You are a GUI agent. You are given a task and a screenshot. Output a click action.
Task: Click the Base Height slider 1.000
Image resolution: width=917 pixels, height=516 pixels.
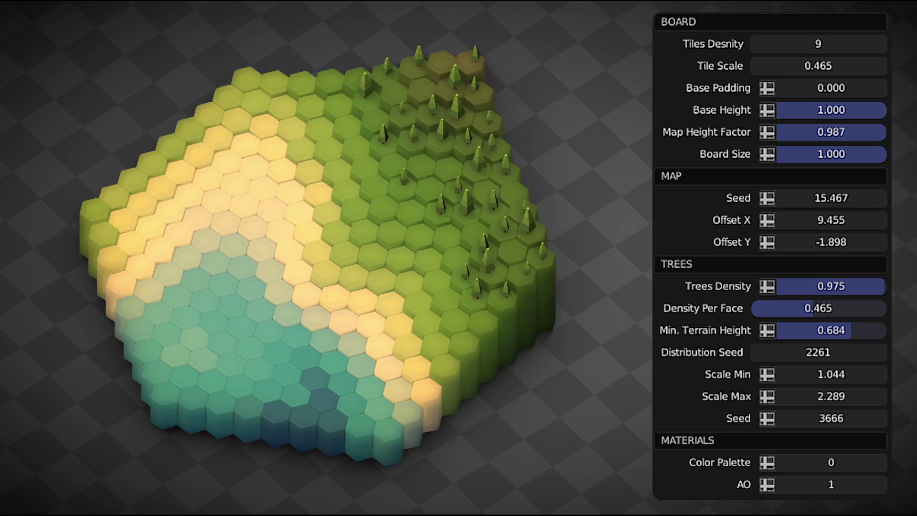tap(832, 110)
